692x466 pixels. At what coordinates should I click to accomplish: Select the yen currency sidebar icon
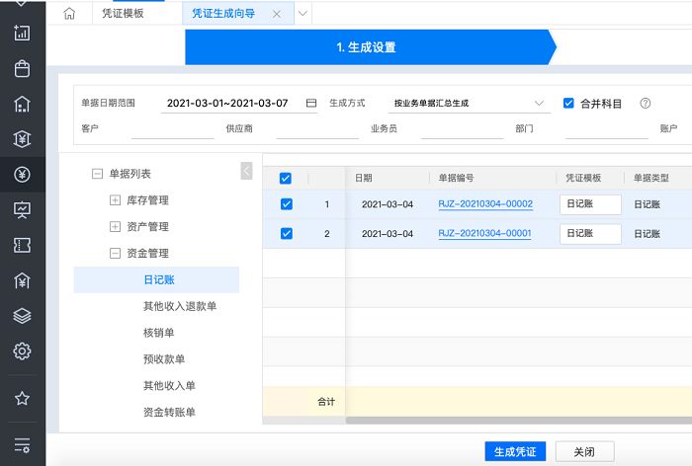(x=22, y=175)
